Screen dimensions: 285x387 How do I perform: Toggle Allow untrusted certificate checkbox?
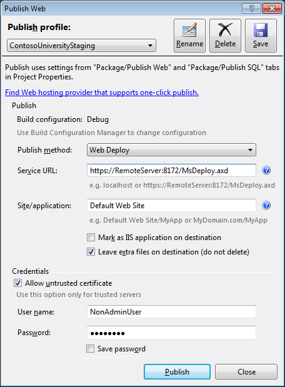[x=17, y=283]
